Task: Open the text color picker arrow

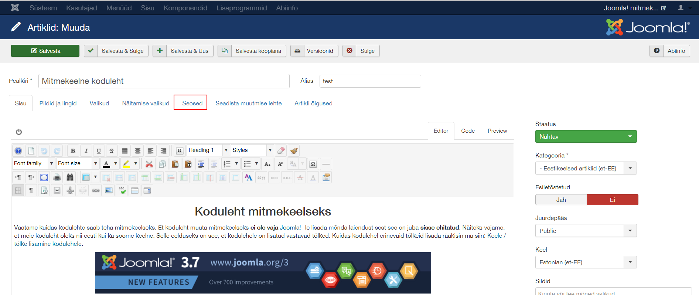Action: coord(116,164)
